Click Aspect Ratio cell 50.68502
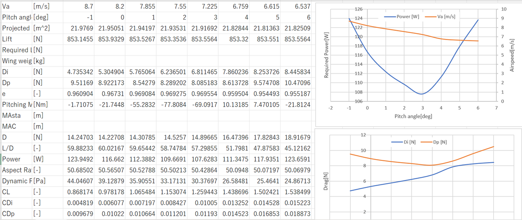The image size is (522, 220). [79, 170]
